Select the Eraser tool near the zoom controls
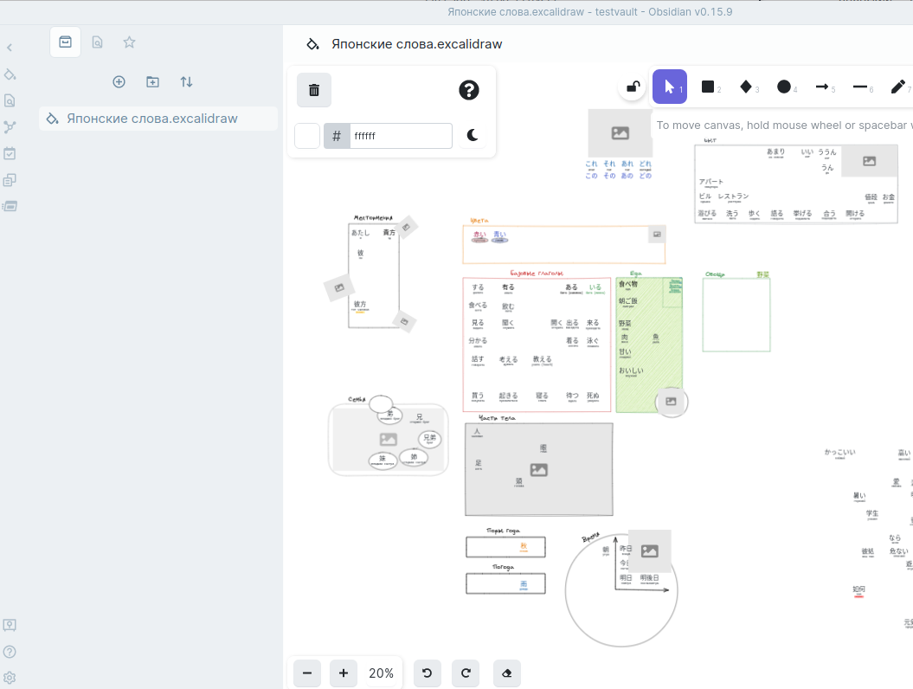The image size is (913, 689). pos(506,673)
